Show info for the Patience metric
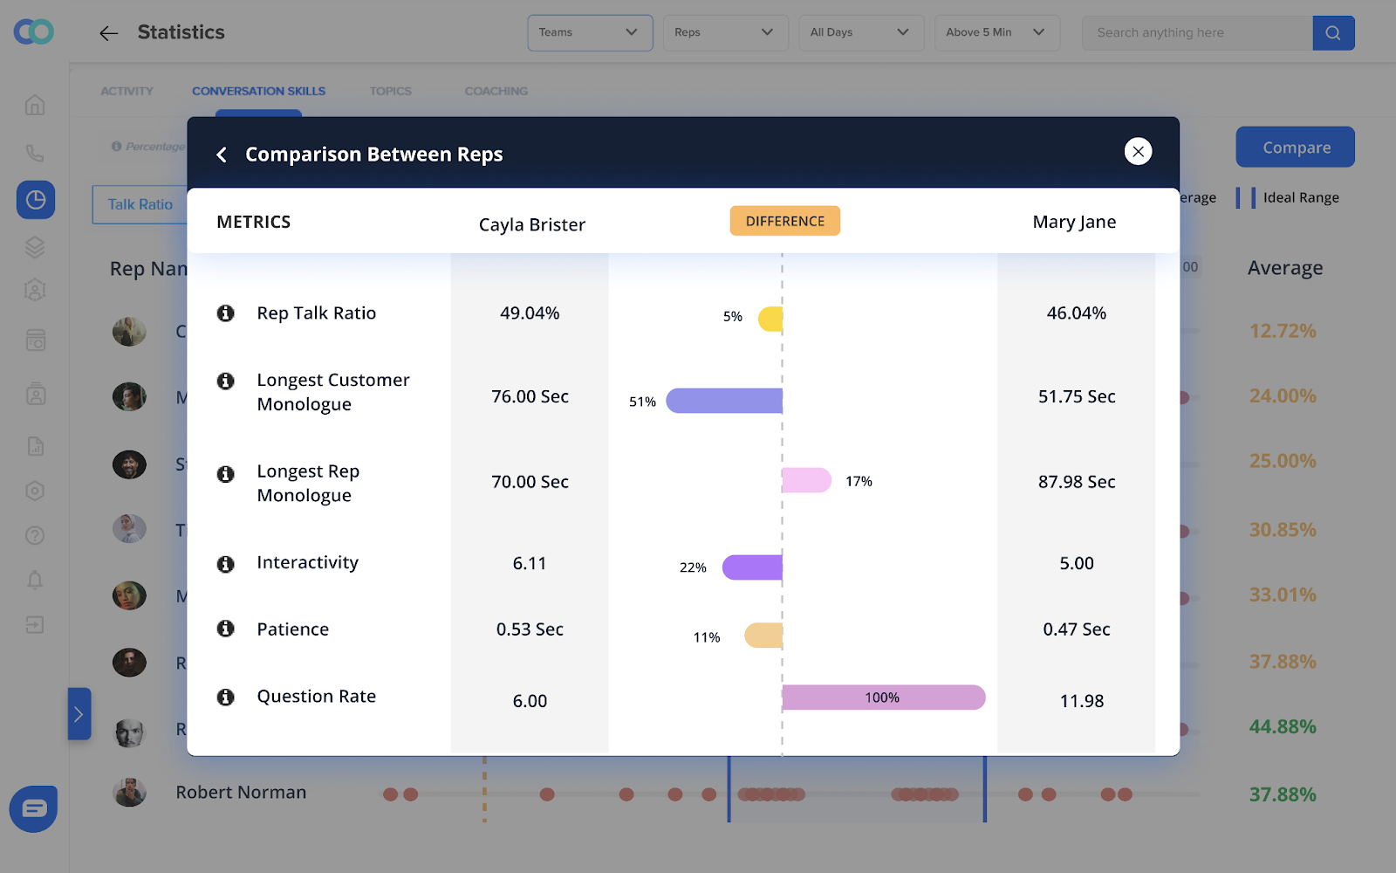Screen dimensions: 1396x873 coord(226,629)
